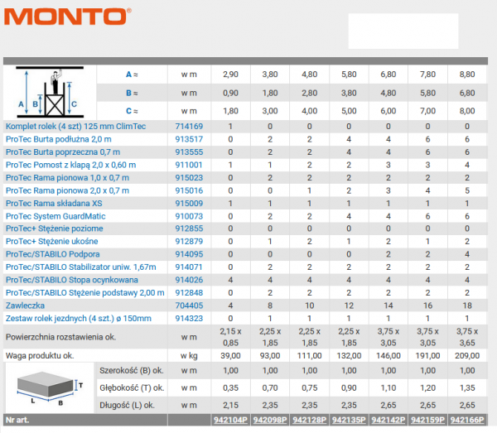Open ProTec/STABILO Stopa ocynkowana
497x433 pixels.
[x=71, y=280]
